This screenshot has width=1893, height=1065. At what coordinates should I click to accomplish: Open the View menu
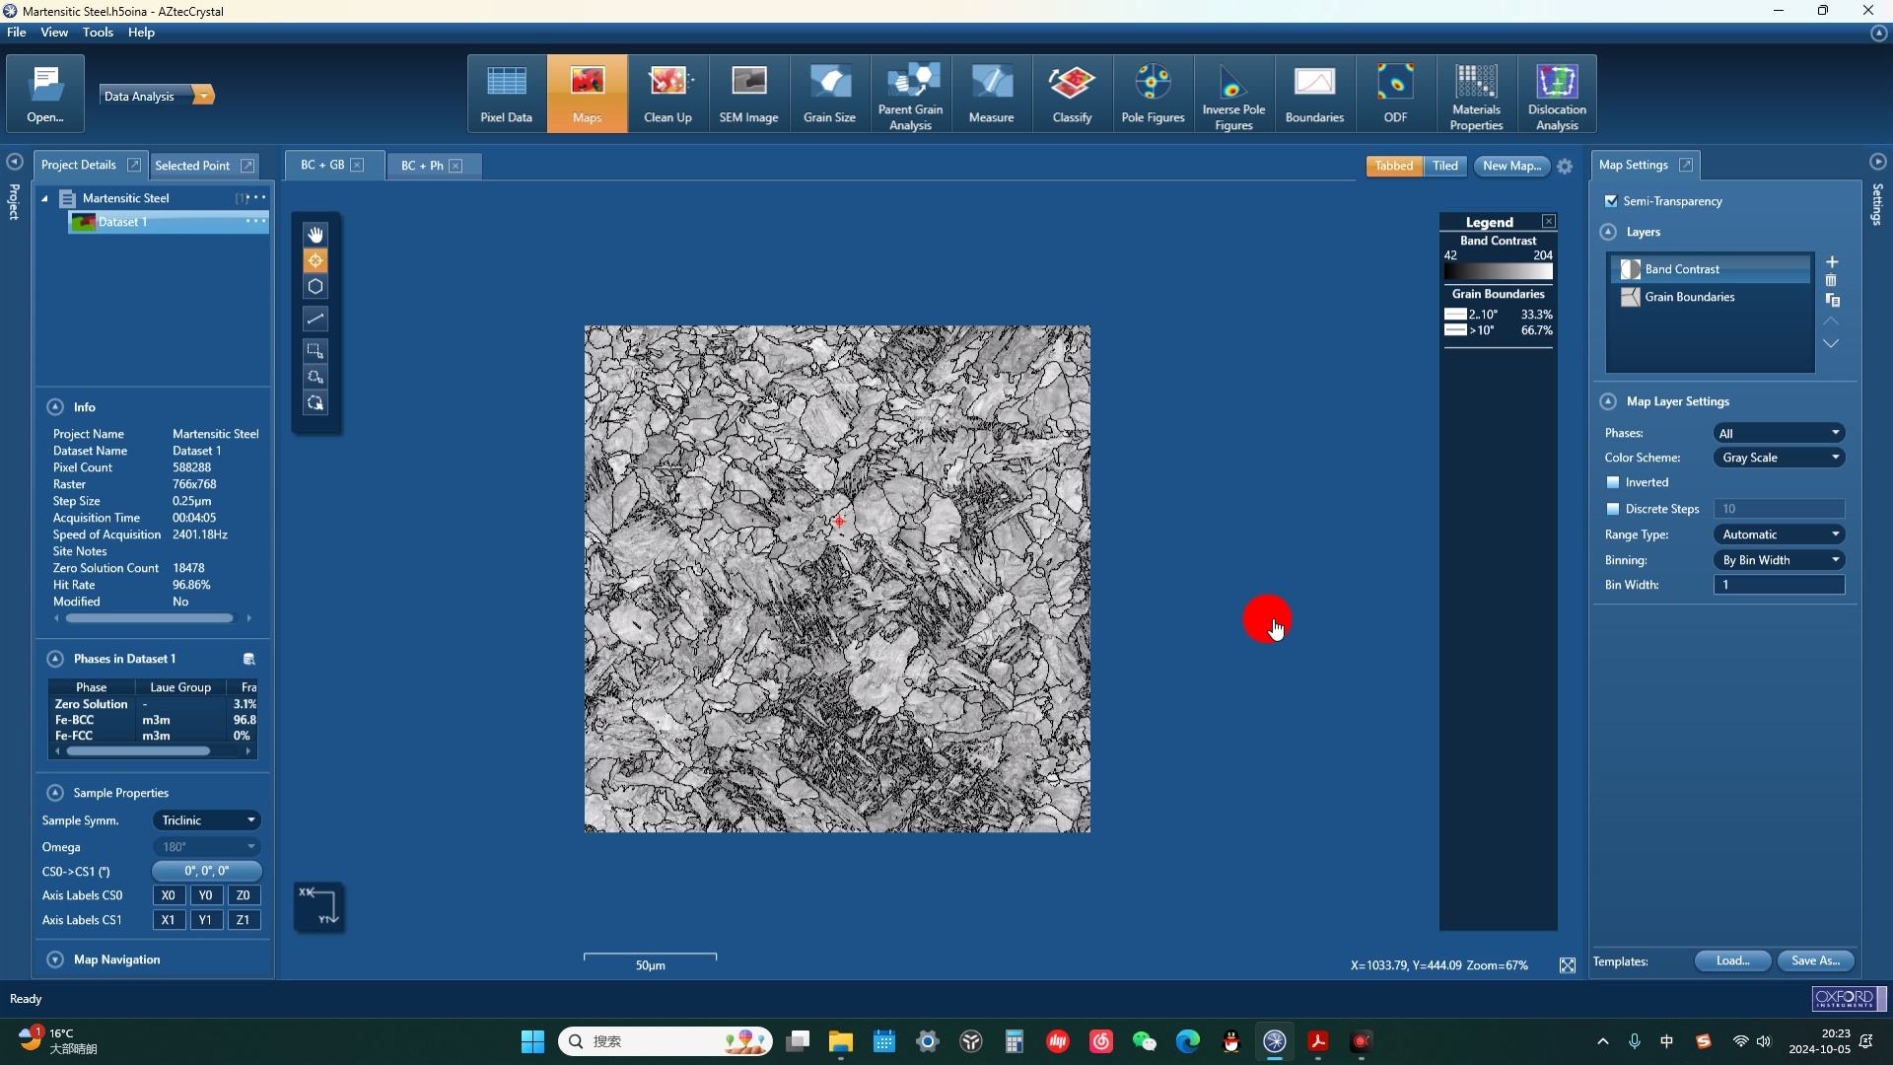click(54, 33)
